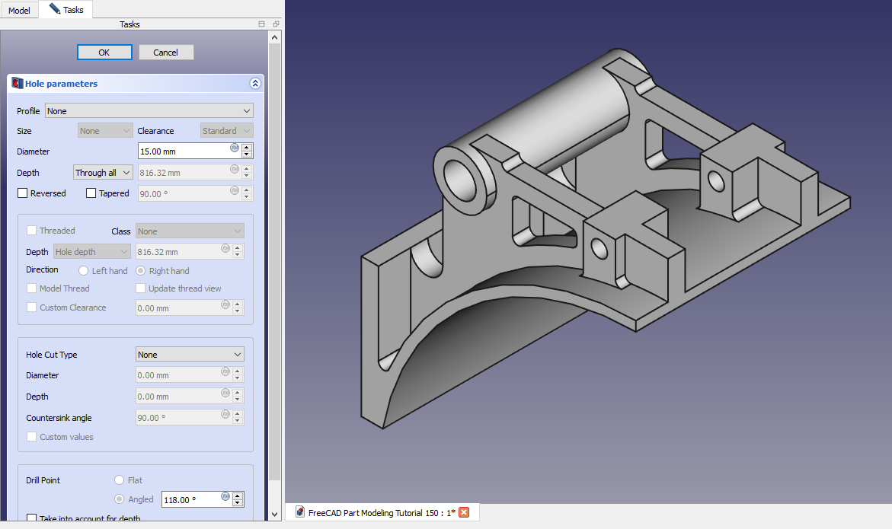The width and height of the screenshot is (892, 529).
Task: Close the FreeCAD Part Modeling Tutorial document tab
Action: pyautogui.click(x=463, y=512)
